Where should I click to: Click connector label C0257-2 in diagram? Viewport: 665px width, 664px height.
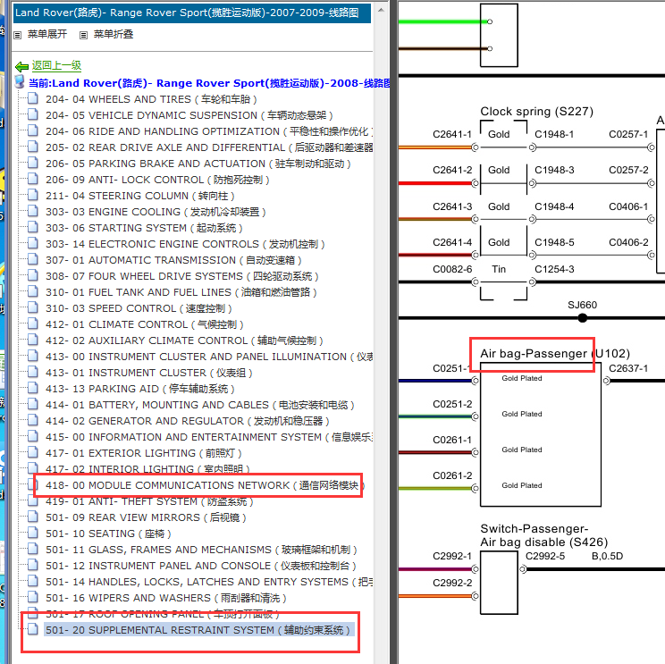(628, 171)
